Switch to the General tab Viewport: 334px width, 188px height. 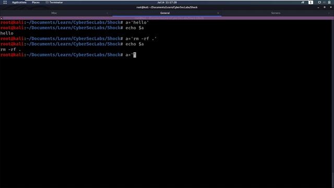(165, 13)
